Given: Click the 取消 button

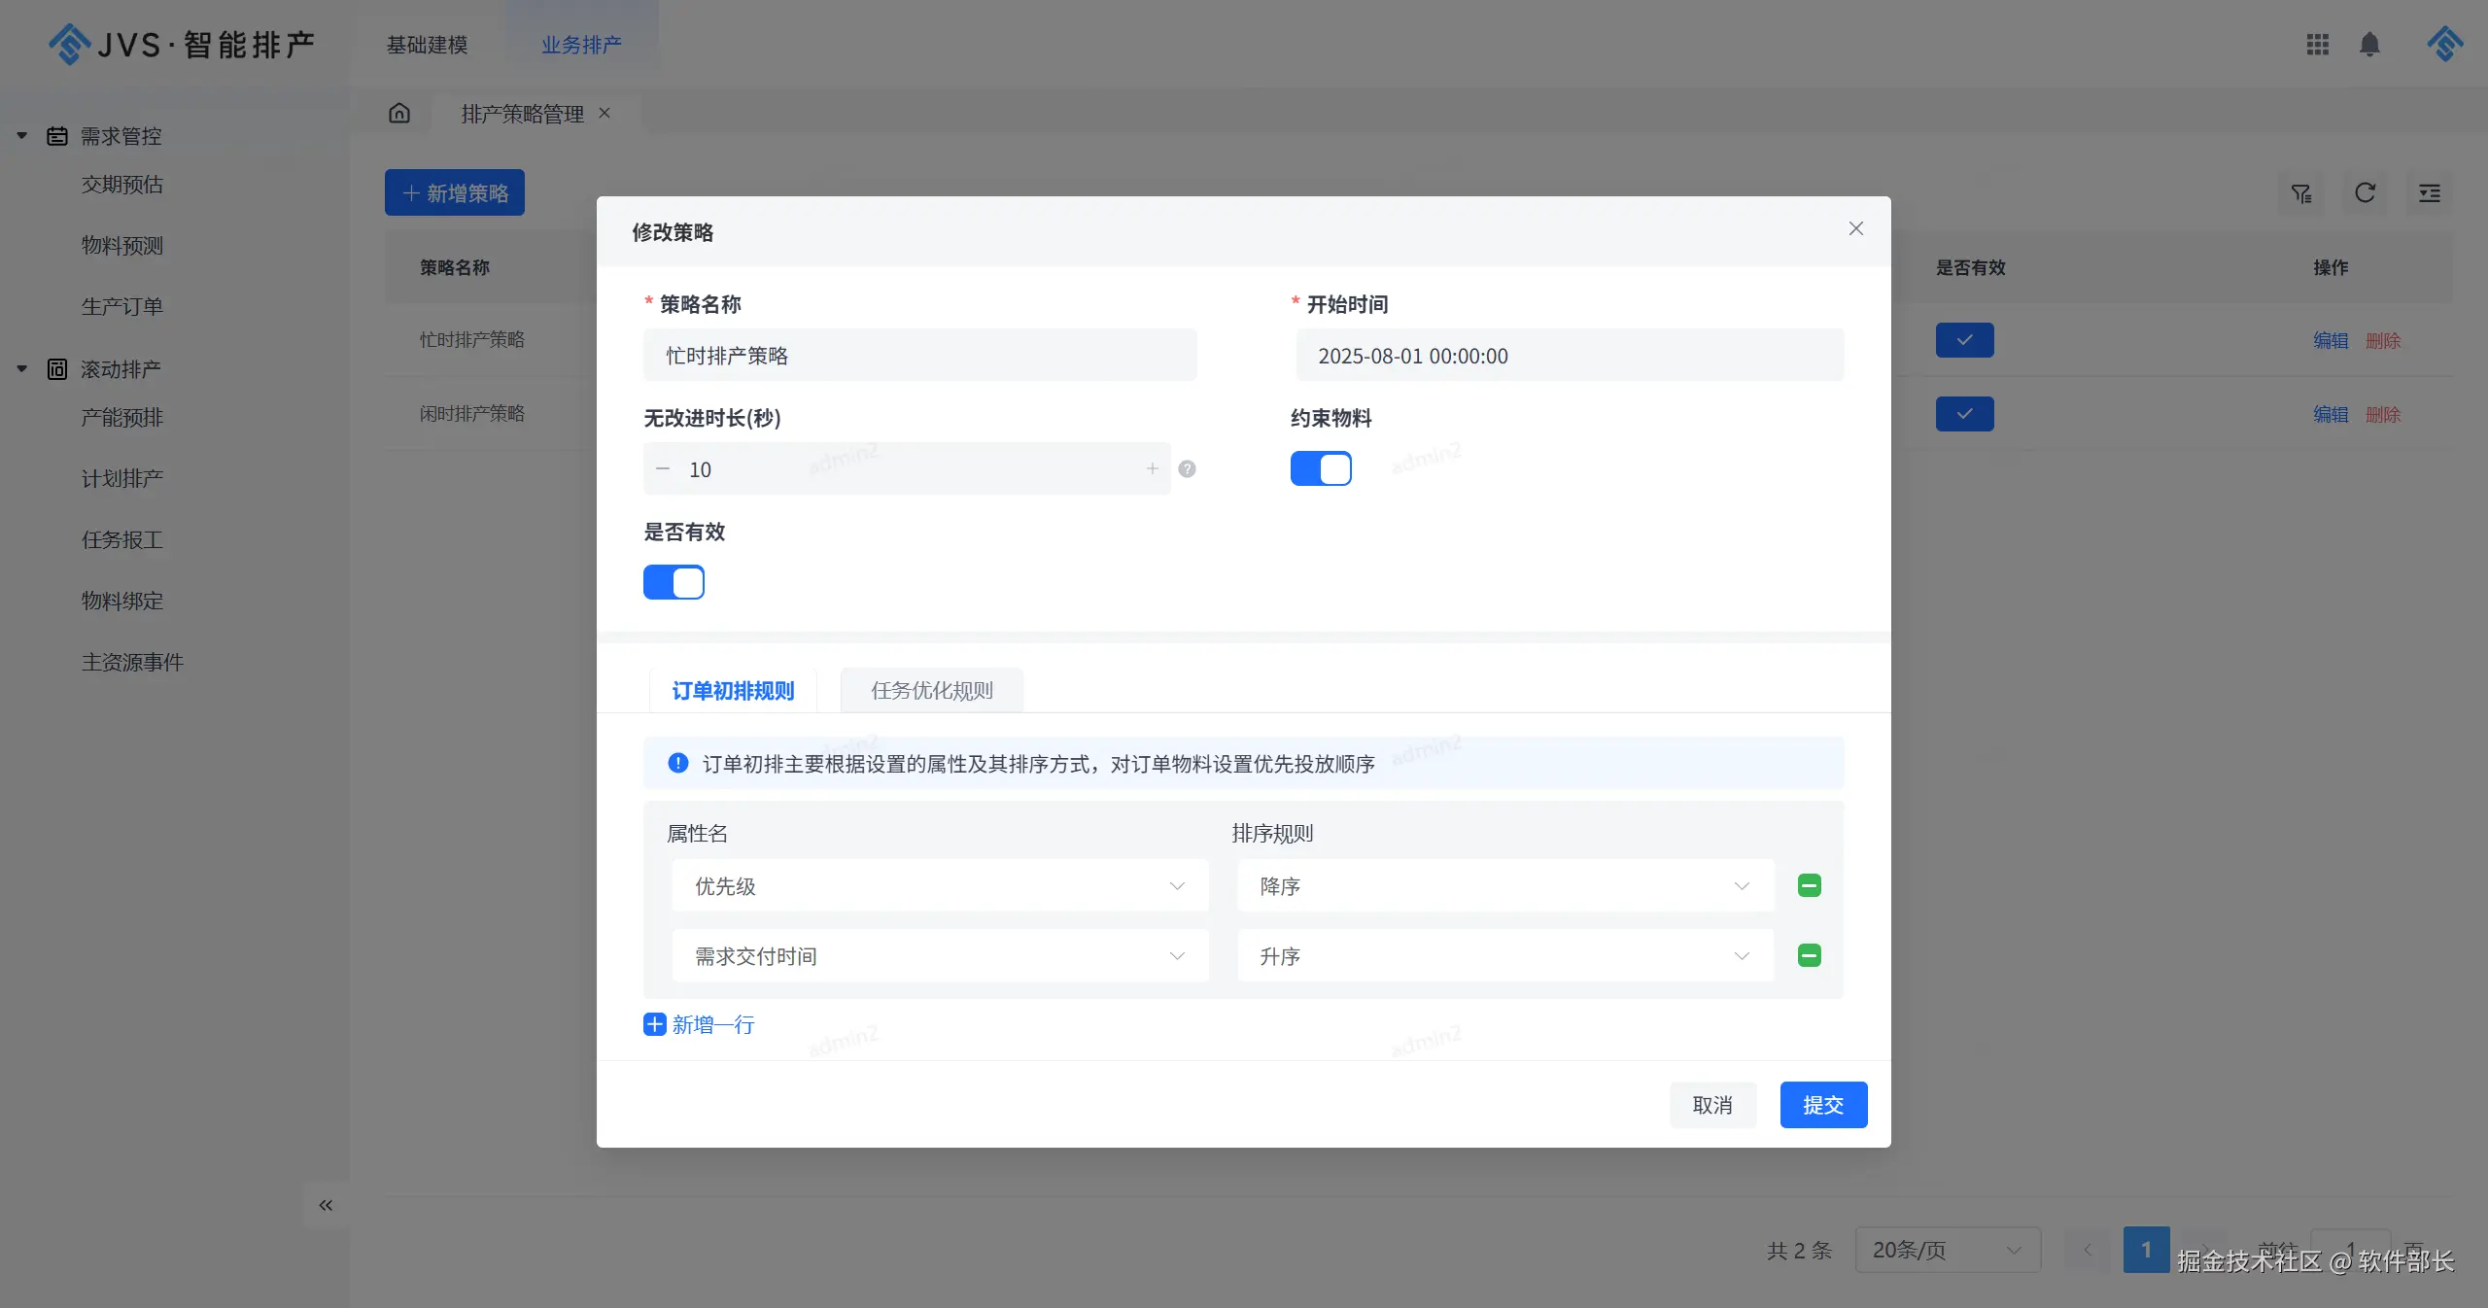Looking at the screenshot, I should [x=1711, y=1105].
